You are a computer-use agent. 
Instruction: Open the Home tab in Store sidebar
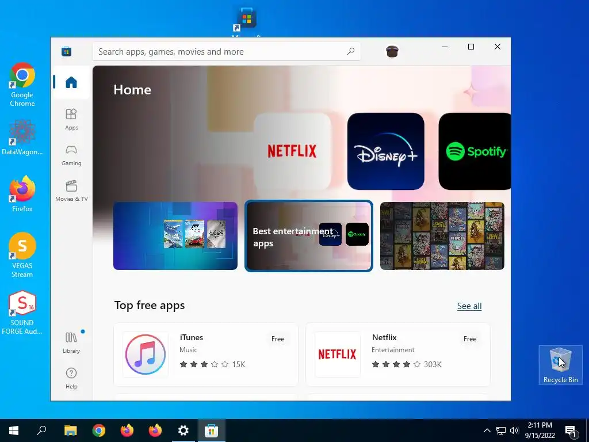[x=71, y=82]
